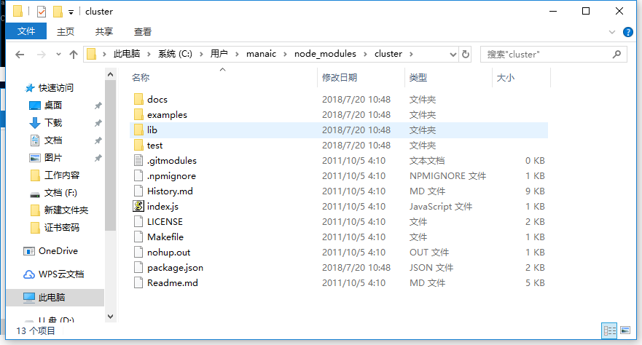The height and width of the screenshot is (345, 642).
Task: Switch to large icons view layout
Action: coord(625,330)
